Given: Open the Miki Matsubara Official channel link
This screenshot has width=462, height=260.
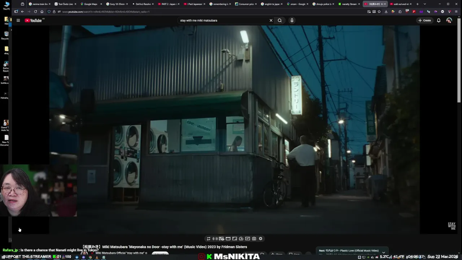Looking at the screenshot, I should (x=120, y=253).
